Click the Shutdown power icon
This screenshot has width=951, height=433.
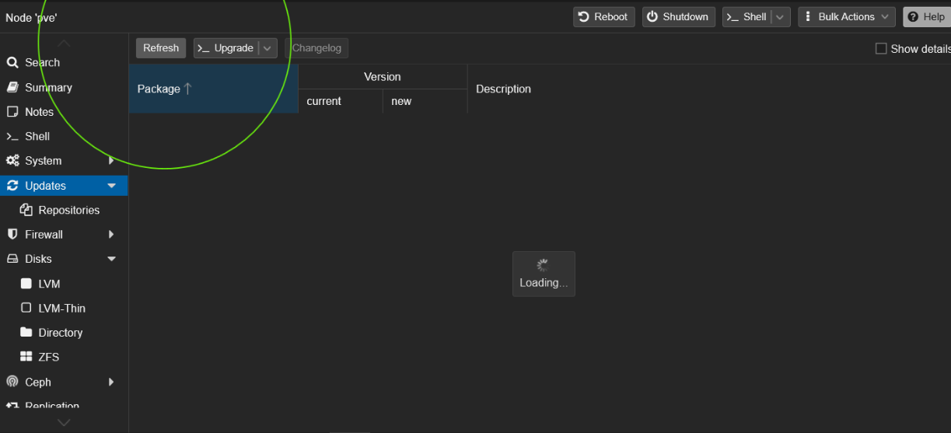click(x=652, y=17)
